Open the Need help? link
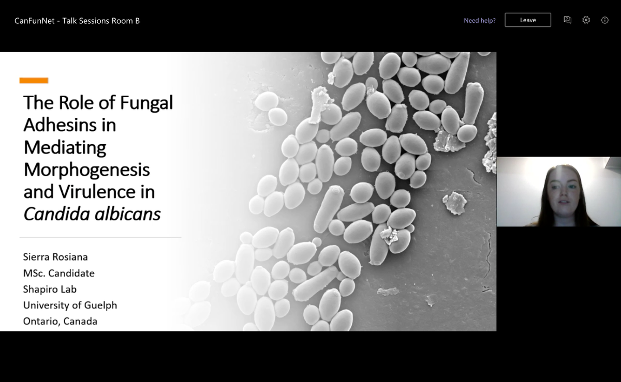This screenshot has width=621, height=382. (x=479, y=21)
